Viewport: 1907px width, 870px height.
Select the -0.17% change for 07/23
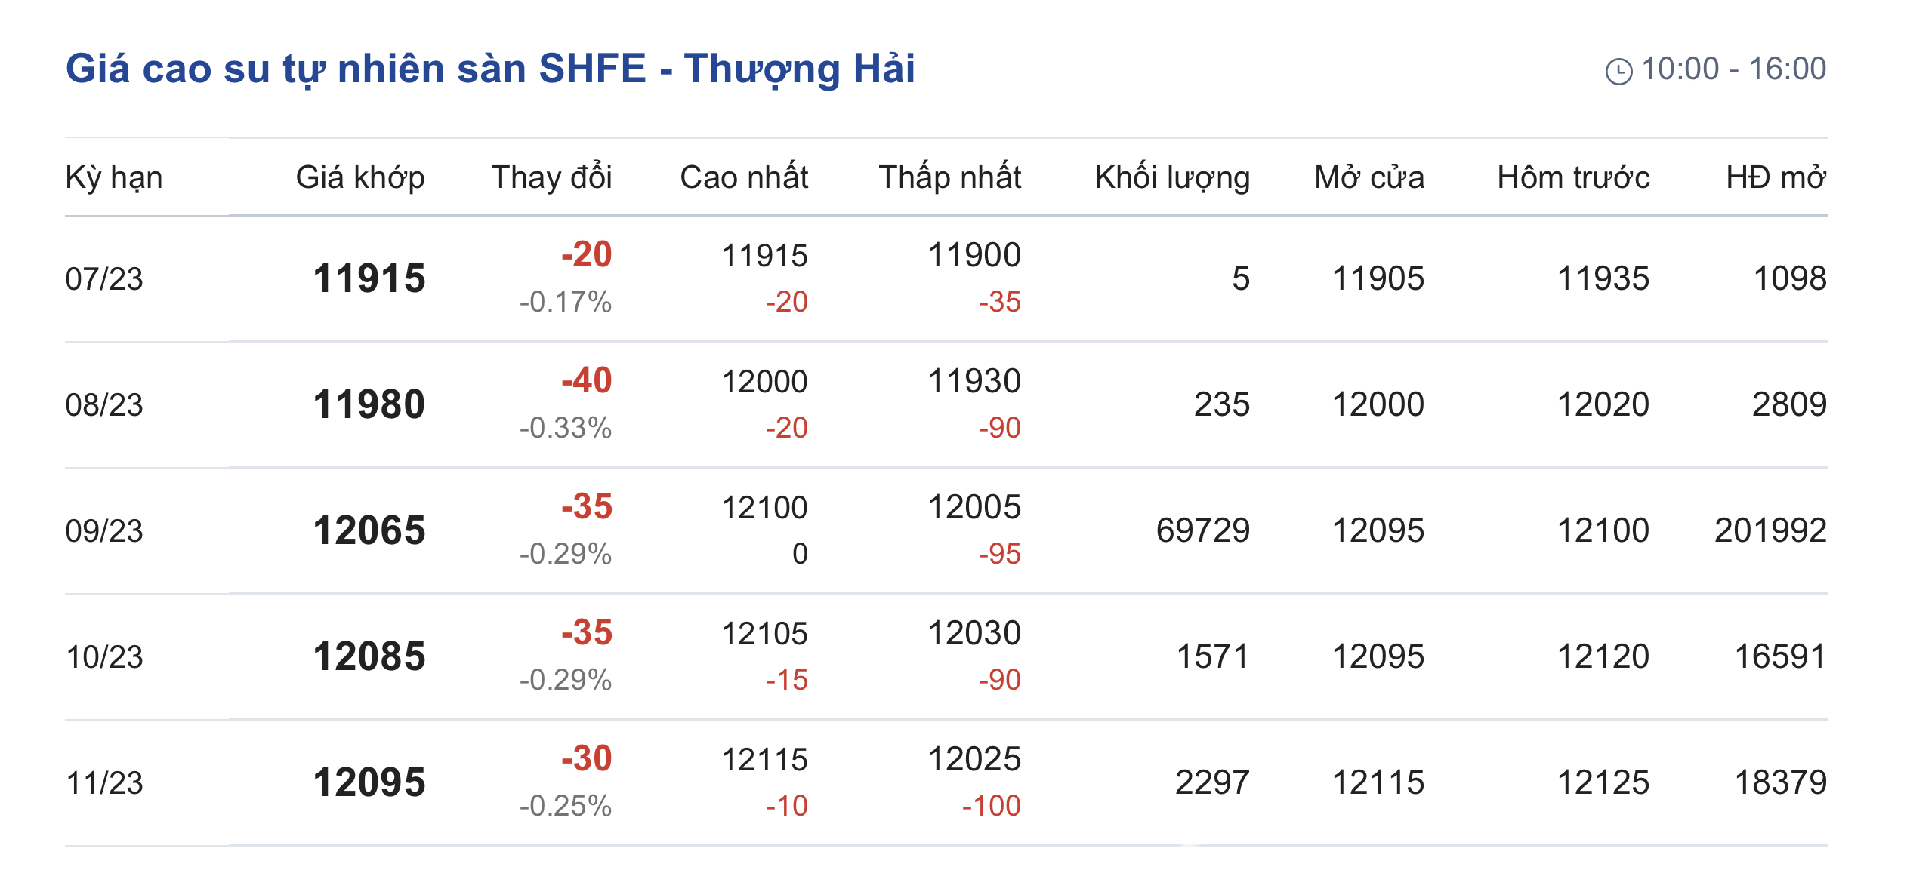(565, 302)
